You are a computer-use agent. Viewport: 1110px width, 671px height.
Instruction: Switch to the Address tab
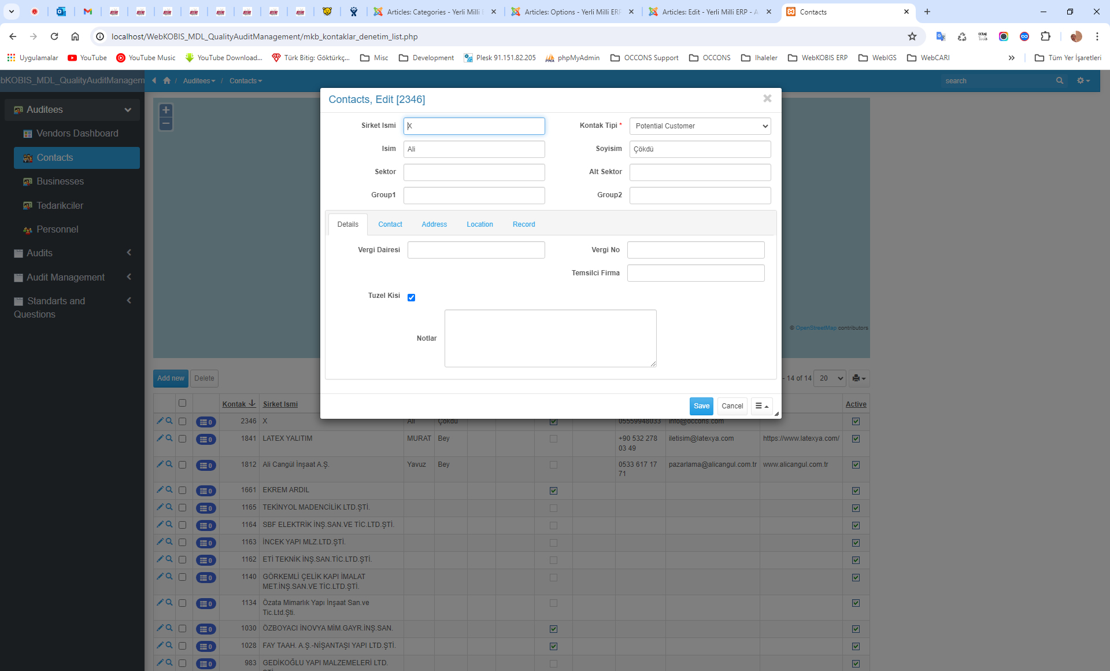tap(434, 224)
